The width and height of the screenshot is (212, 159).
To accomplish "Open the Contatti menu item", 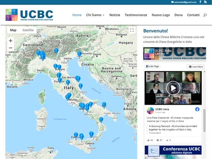I will pos(193,15).
